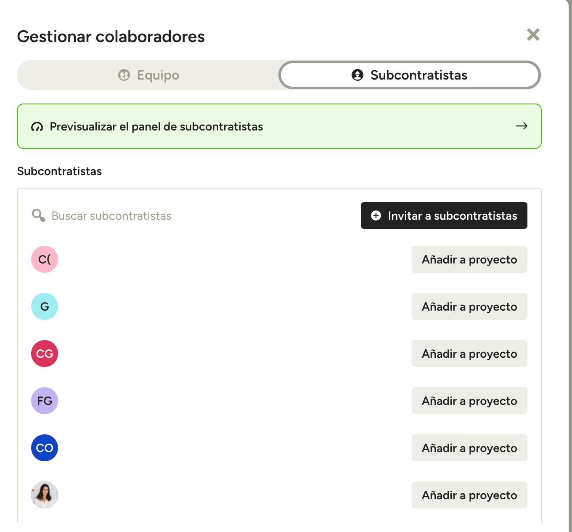Click the Subcontratistas worker icon
Image resolution: width=572 pixels, height=532 pixels.
(x=357, y=75)
